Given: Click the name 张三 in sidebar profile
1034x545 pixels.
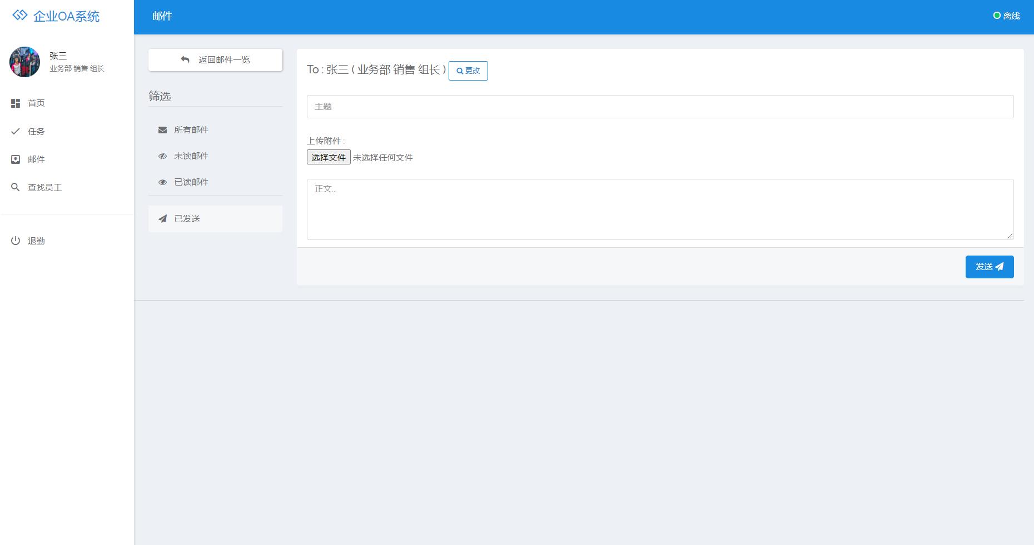Looking at the screenshot, I should (58, 56).
